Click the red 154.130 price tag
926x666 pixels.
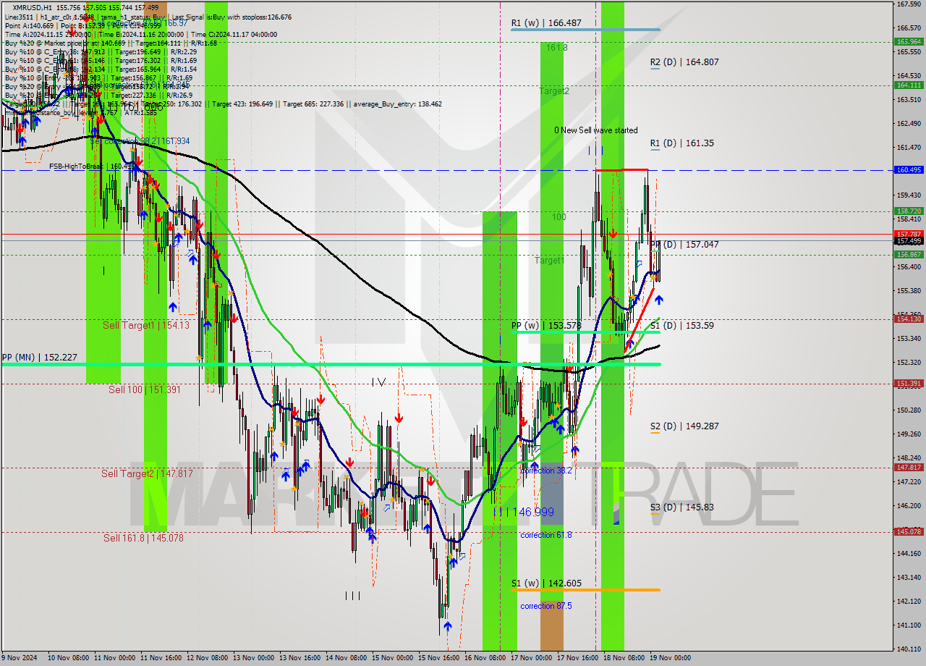tap(909, 319)
